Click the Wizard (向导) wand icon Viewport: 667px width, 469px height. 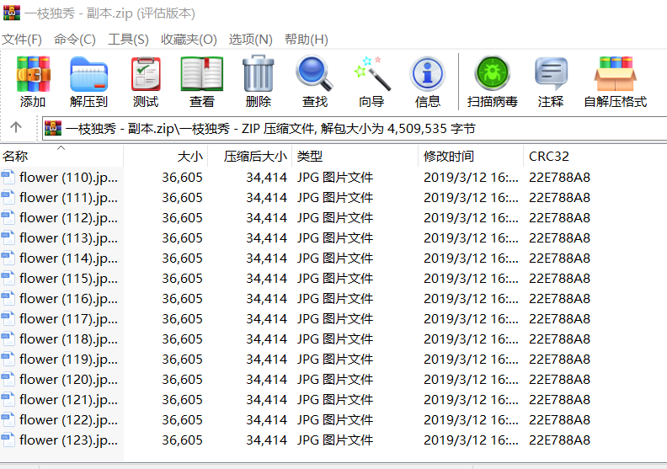[x=371, y=73]
